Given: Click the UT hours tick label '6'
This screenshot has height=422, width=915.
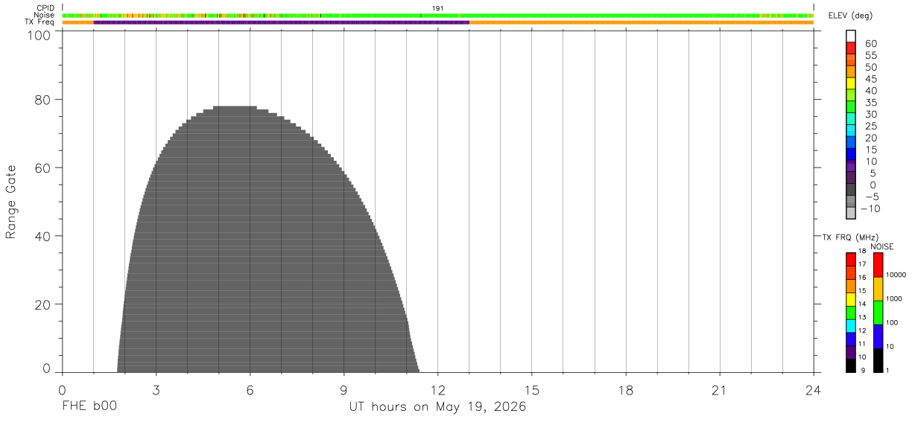Looking at the screenshot, I should click(250, 390).
